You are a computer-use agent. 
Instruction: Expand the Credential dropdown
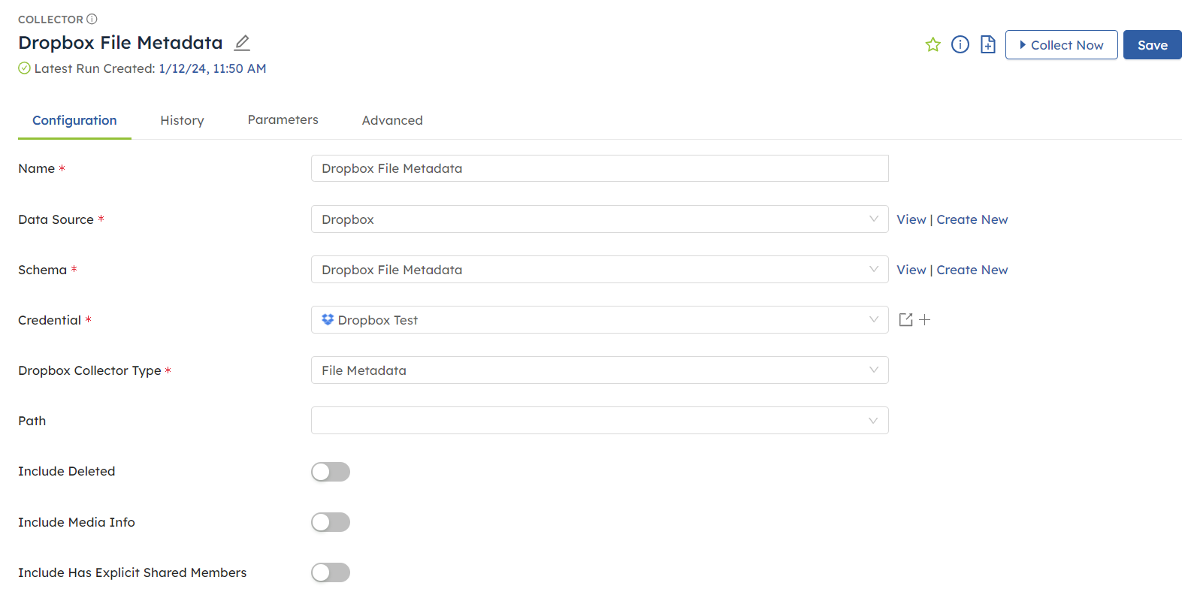pos(600,320)
